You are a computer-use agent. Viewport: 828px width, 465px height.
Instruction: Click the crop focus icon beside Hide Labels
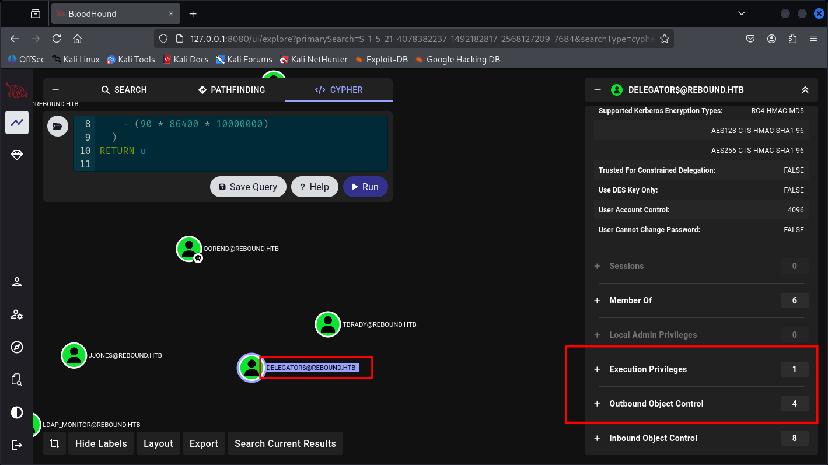point(54,443)
